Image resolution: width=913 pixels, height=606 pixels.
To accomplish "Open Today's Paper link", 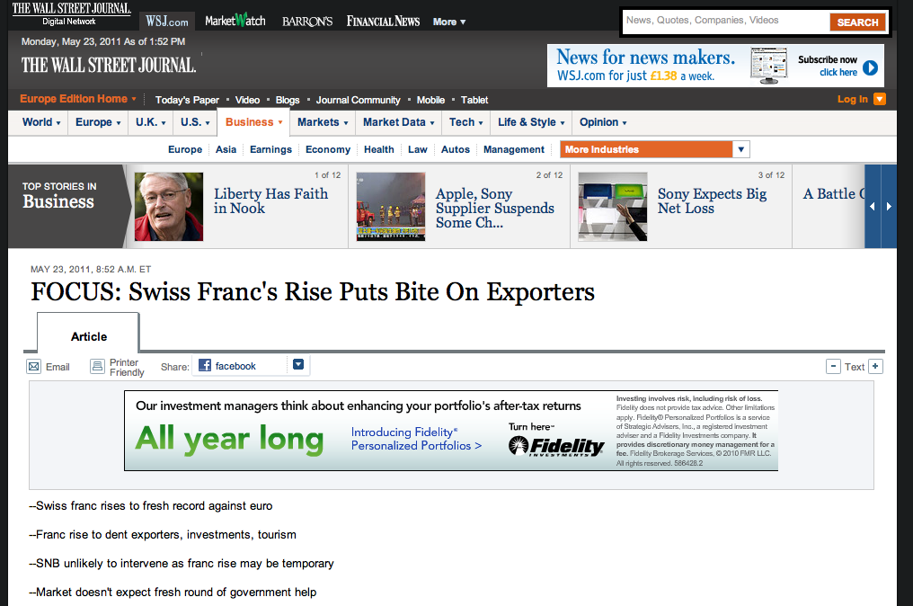I will (x=187, y=100).
